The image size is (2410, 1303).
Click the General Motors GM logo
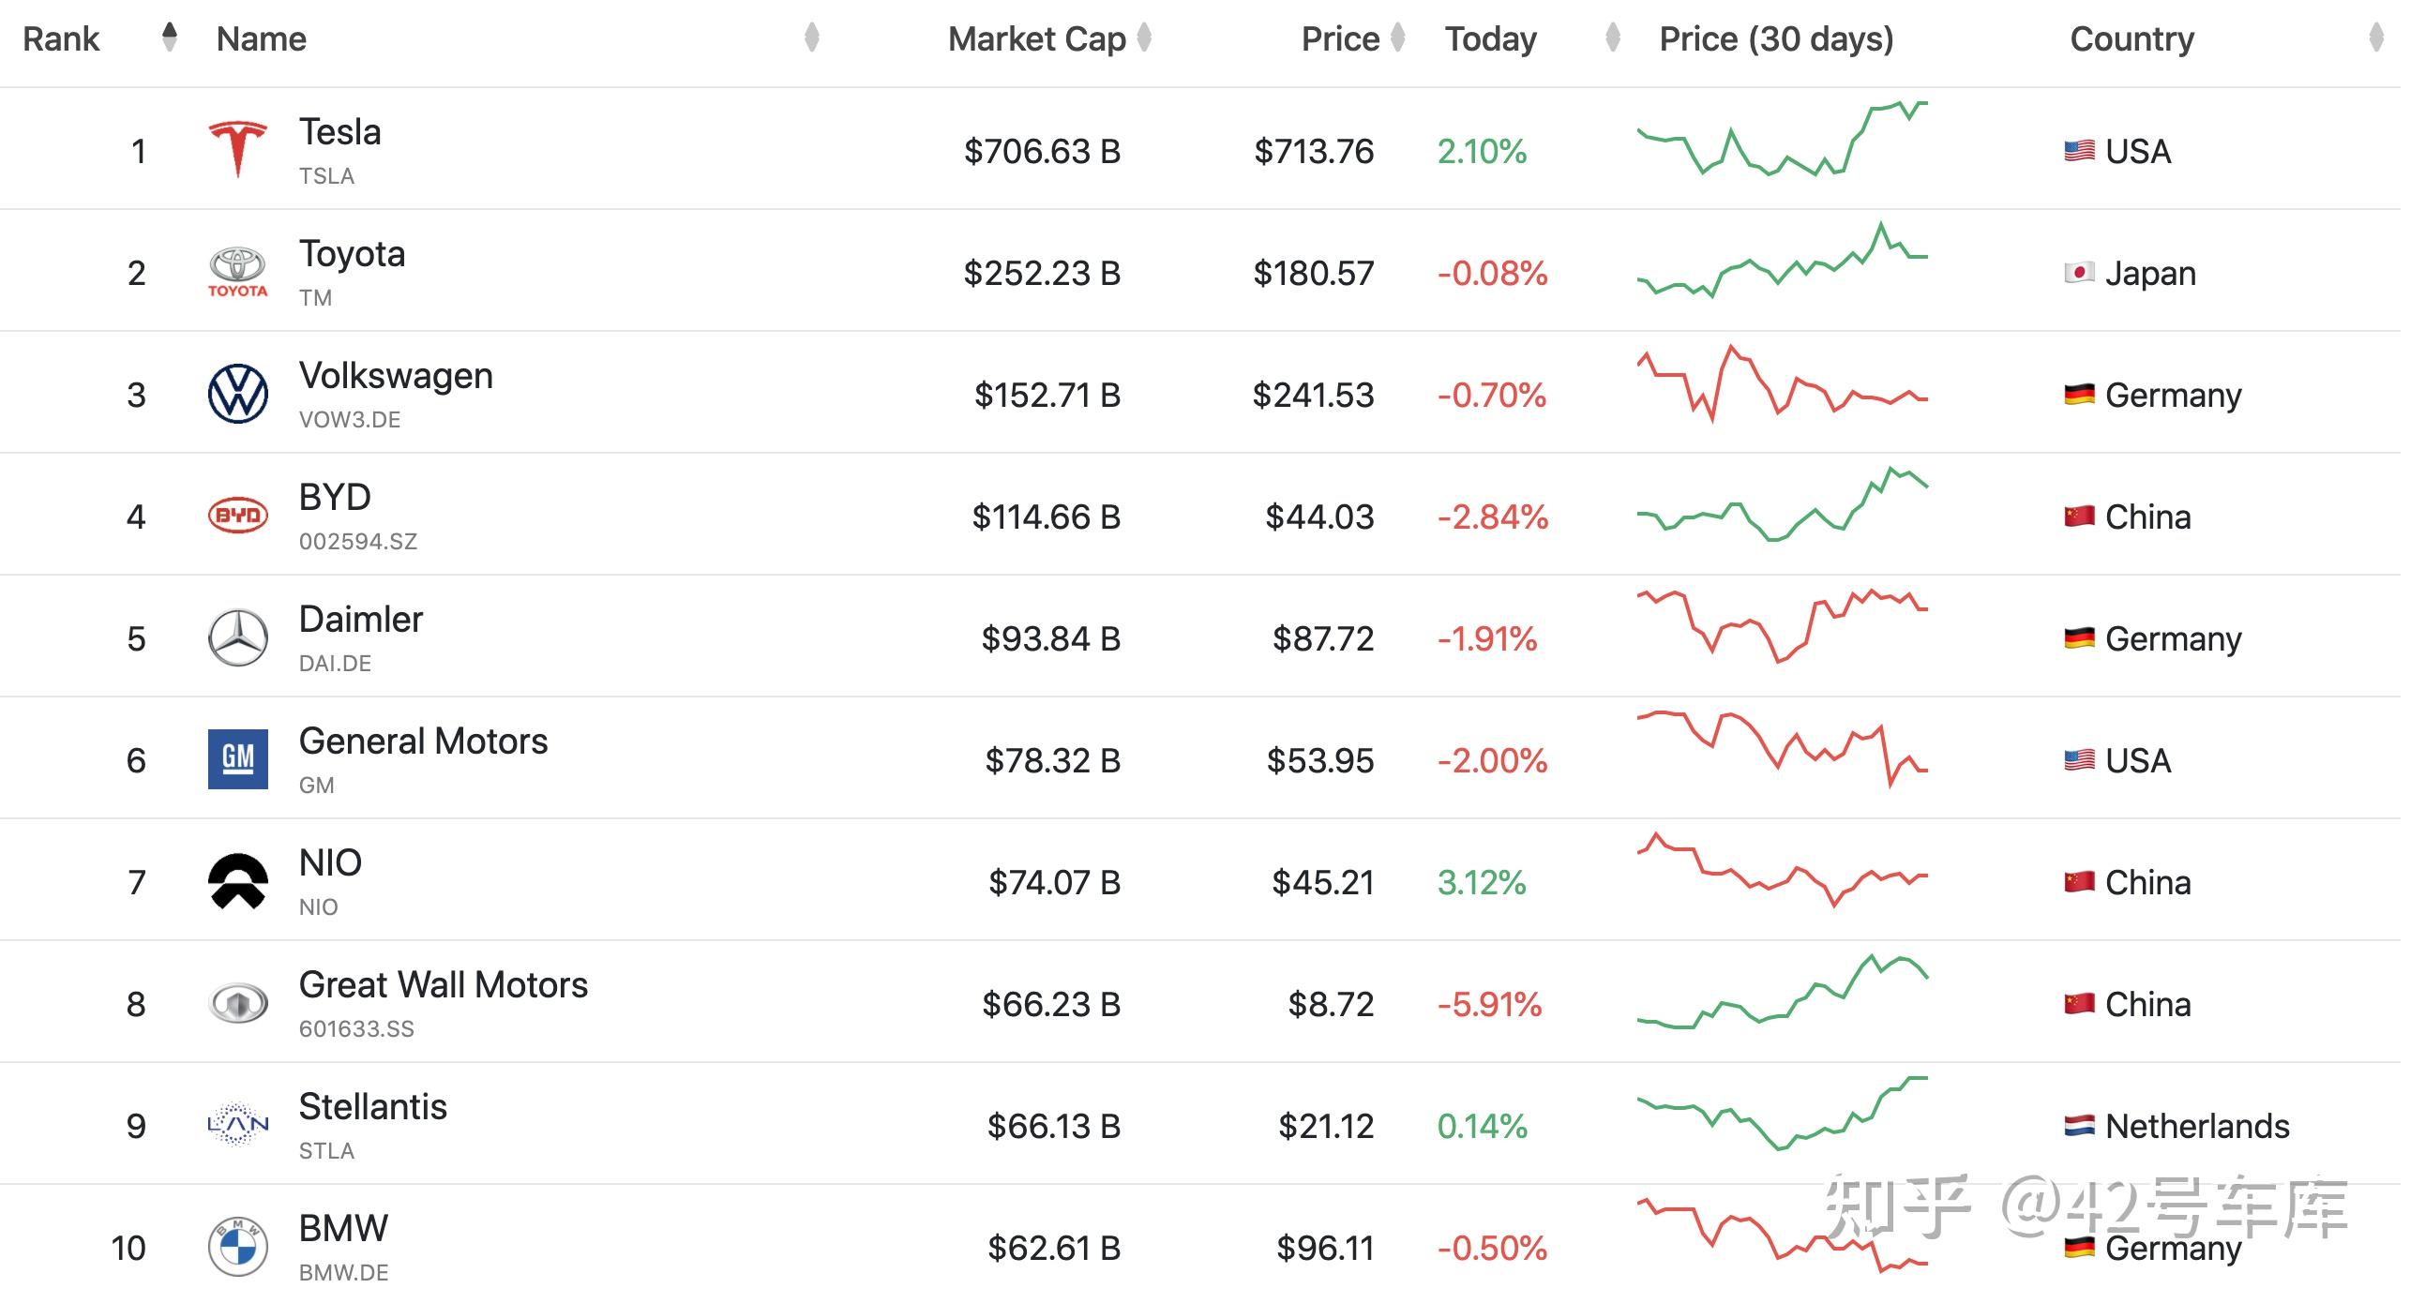pos(238,759)
